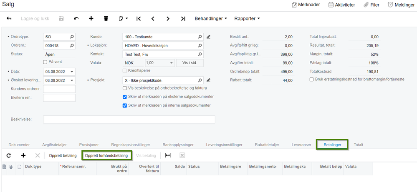Click the Ekstern ref. input field
417x192 pixels.
pos(59,97)
